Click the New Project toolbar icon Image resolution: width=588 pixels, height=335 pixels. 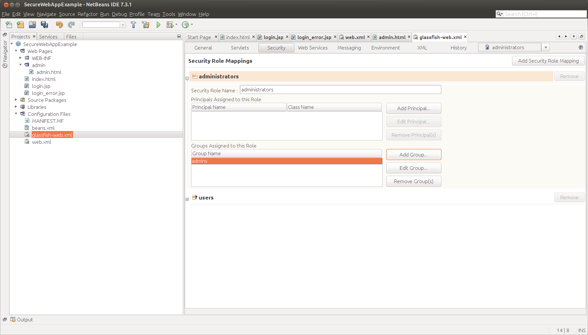coord(20,25)
